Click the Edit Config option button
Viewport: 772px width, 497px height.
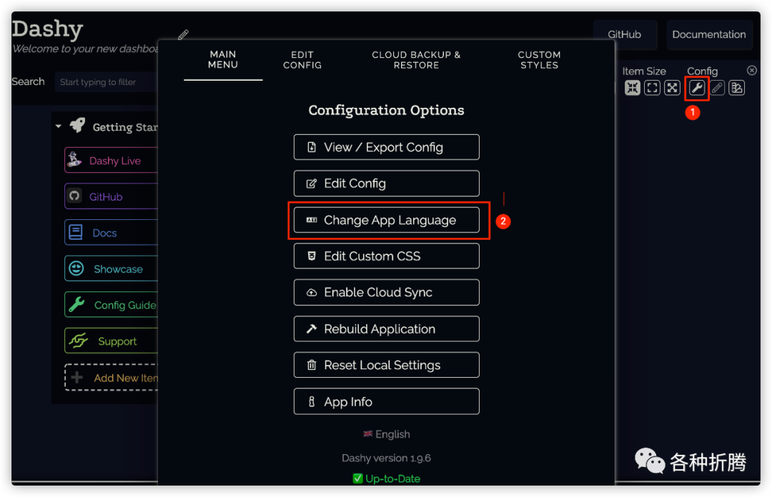[x=387, y=184]
